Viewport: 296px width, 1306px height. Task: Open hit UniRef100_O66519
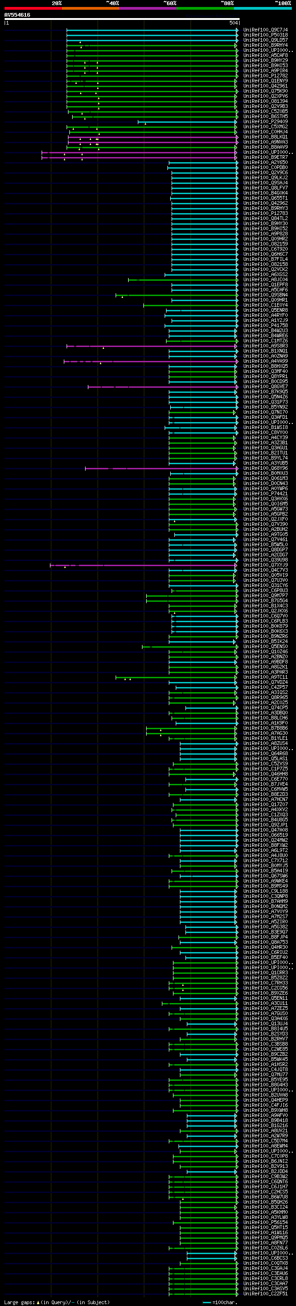click(265, 835)
